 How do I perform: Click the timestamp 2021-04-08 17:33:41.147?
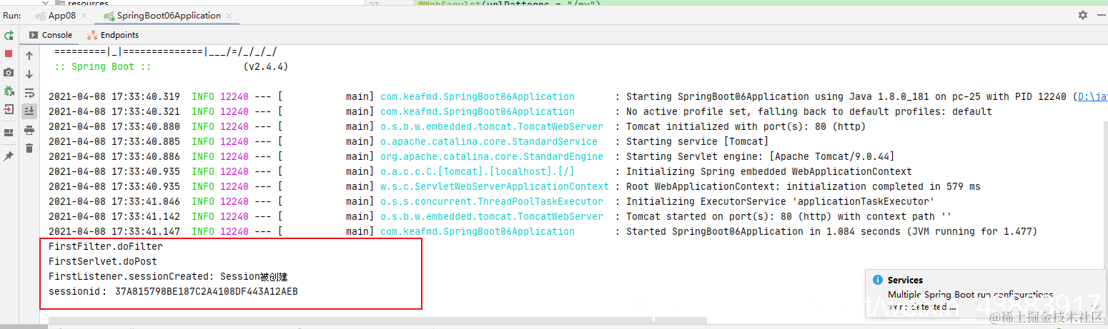pos(114,231)
